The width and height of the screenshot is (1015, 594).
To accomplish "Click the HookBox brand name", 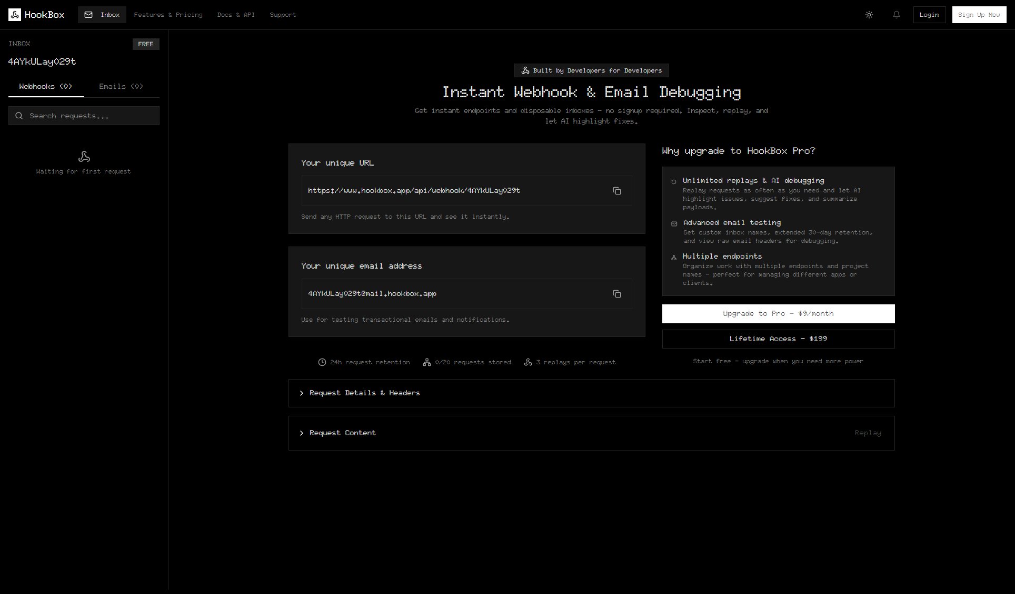I will [x=45, y=15].
